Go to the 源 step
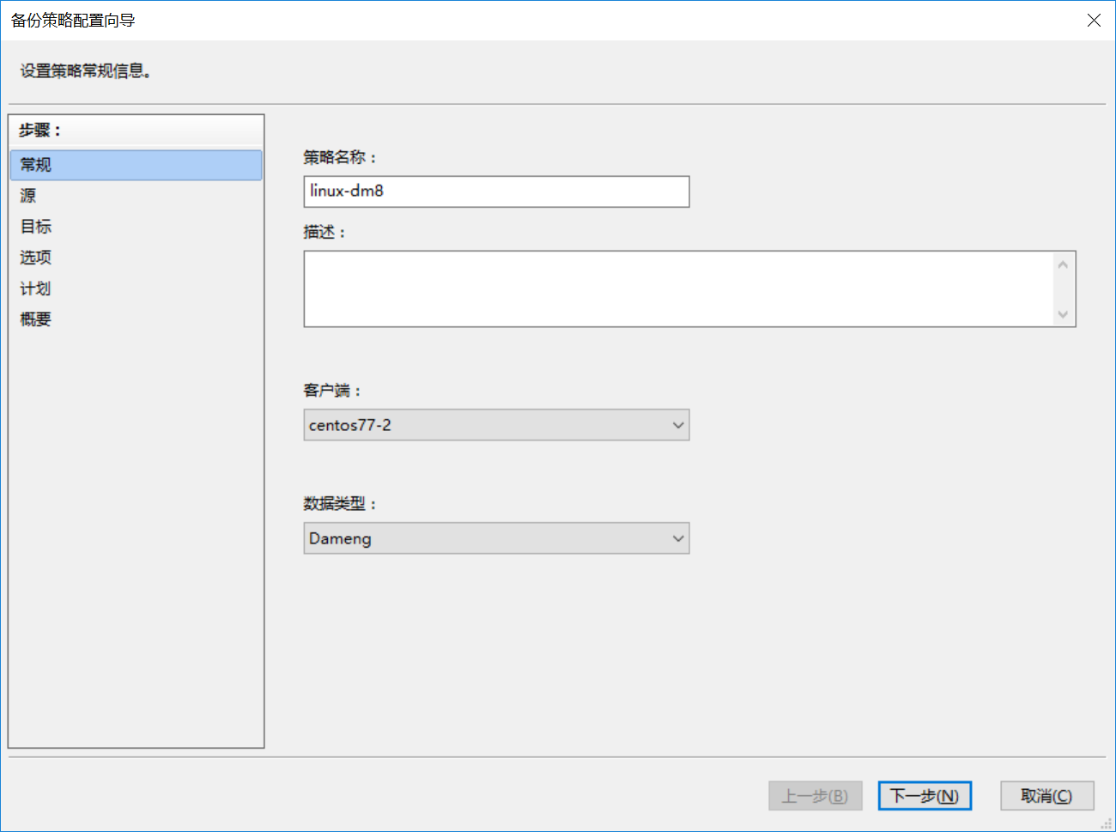This screenshot has width=1116, height=832. click(x=28, y=196)
